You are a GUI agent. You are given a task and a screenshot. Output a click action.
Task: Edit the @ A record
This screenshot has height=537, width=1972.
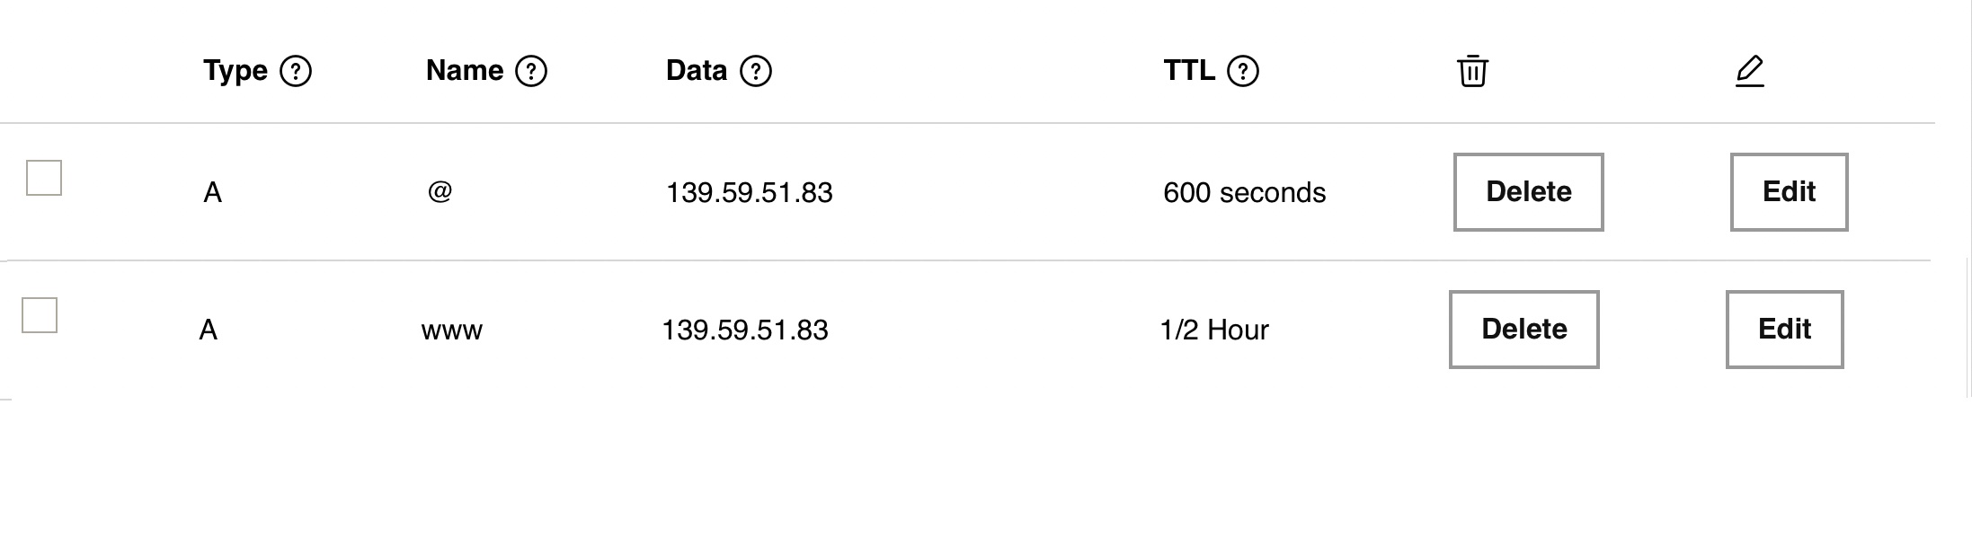[x=1790, y=192]
